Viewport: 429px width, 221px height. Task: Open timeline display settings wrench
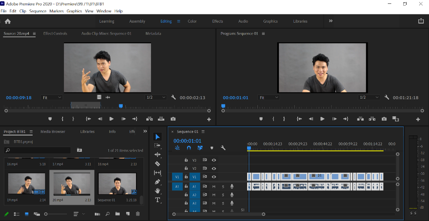(223, 148)
